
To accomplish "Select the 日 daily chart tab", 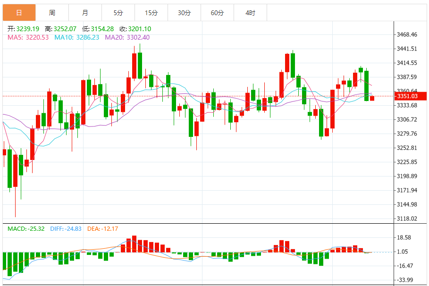I will (x=19, y=13).
